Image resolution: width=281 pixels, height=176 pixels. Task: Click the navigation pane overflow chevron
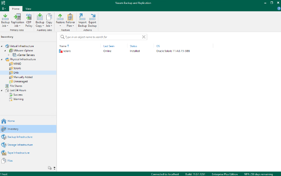tap(54, 168)
